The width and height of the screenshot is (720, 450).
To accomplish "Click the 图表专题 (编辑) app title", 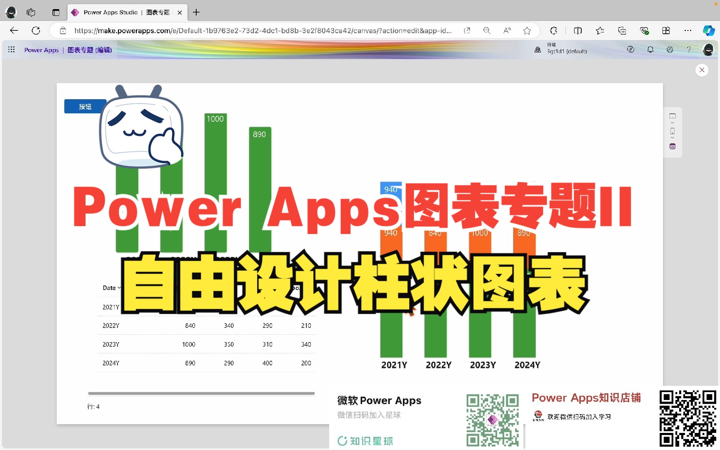I will coord(90,50).
